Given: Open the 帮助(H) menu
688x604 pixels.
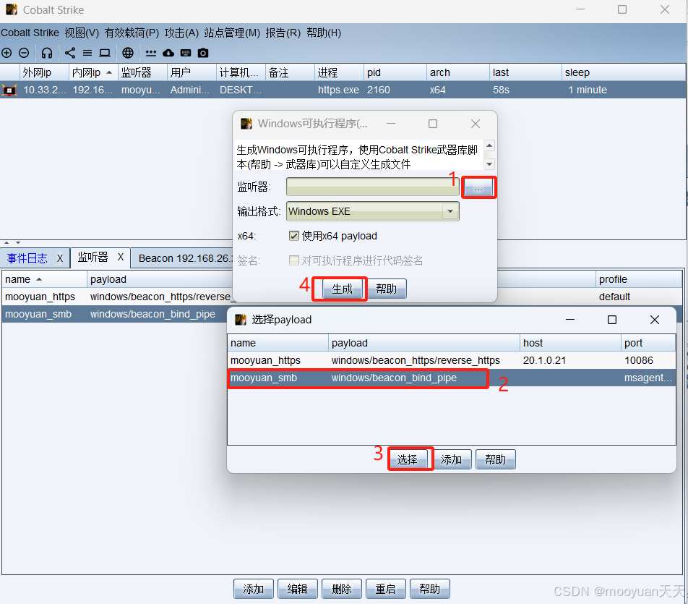Looking at the screenshot, I should (324, 33).
